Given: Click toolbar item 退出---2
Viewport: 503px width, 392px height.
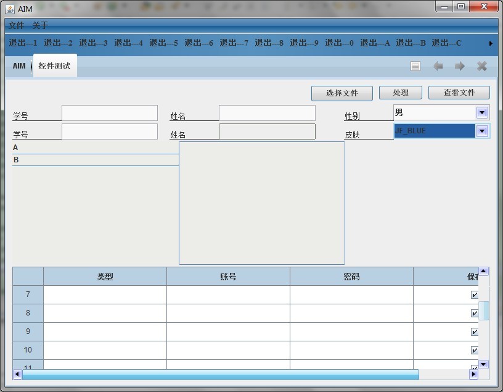Looking at the screenshot, I should 58,43.
